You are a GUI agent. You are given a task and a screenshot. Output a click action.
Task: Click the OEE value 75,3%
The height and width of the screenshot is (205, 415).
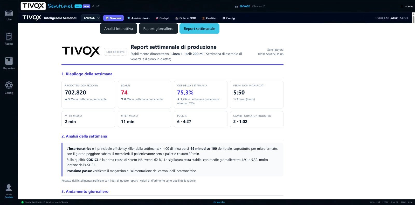pyautogui.click(x=185, y=93)
